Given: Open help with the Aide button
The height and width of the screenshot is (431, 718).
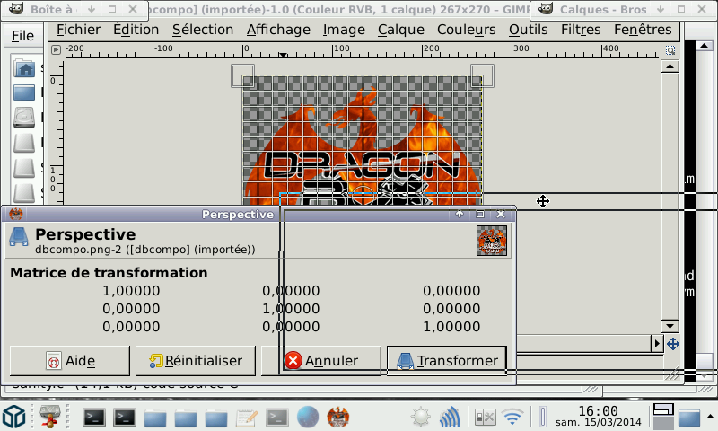Looking at the screenshot, I should click(x=70, y=361).
